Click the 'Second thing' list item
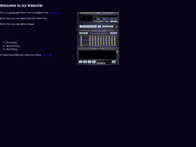Screen dimensions: 196x147 point(13,46)
